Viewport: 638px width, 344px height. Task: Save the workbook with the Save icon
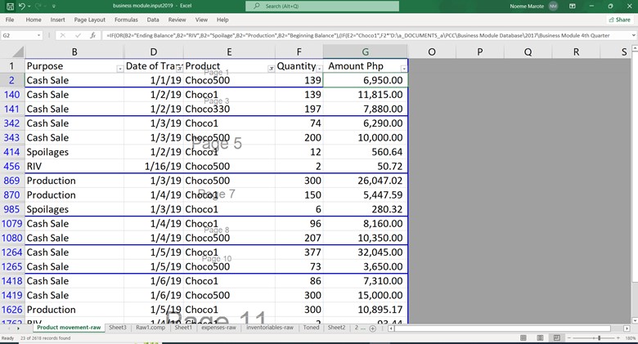[x=10, y=6]
